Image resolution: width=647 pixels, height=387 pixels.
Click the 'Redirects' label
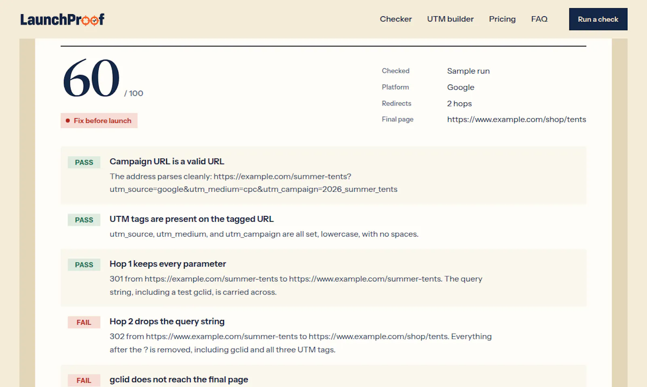396,104
